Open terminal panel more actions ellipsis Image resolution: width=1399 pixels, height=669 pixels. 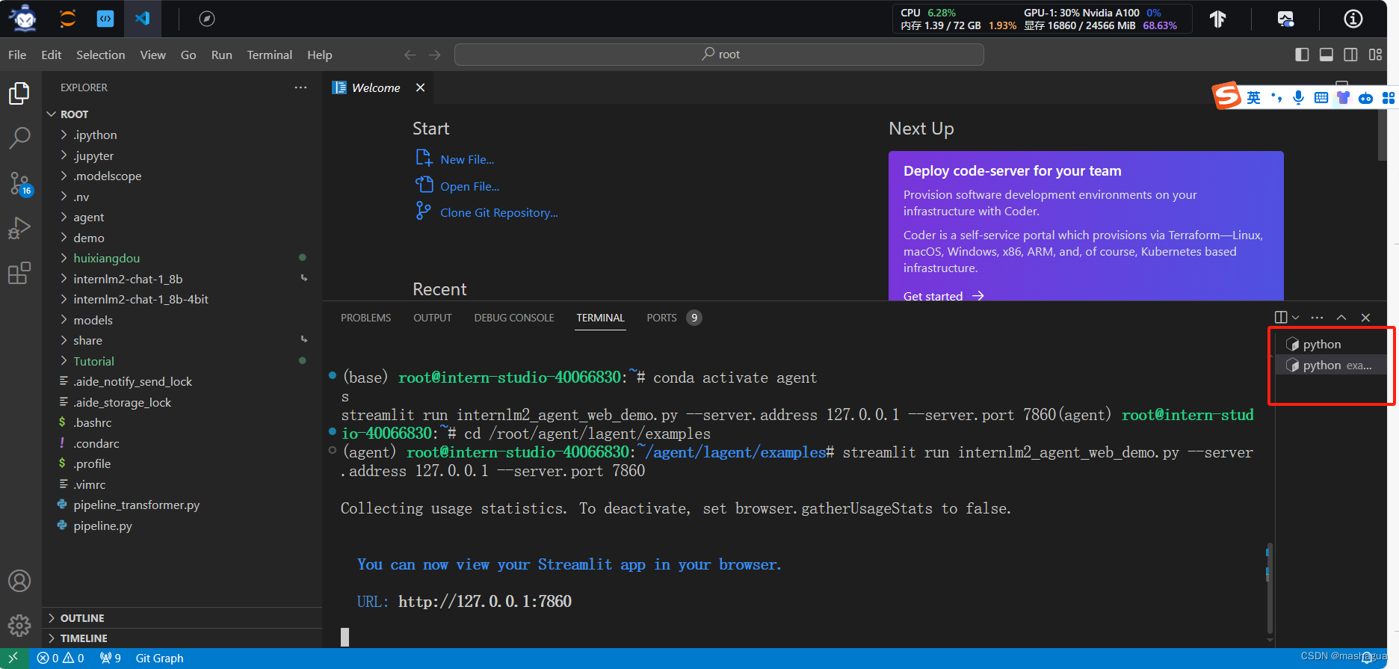[1317, 318]
